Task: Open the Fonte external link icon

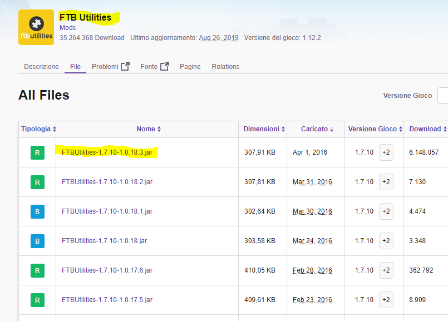Action: 165,66
